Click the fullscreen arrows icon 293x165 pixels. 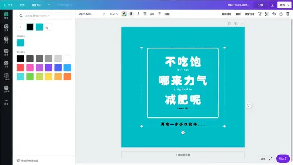270,159
